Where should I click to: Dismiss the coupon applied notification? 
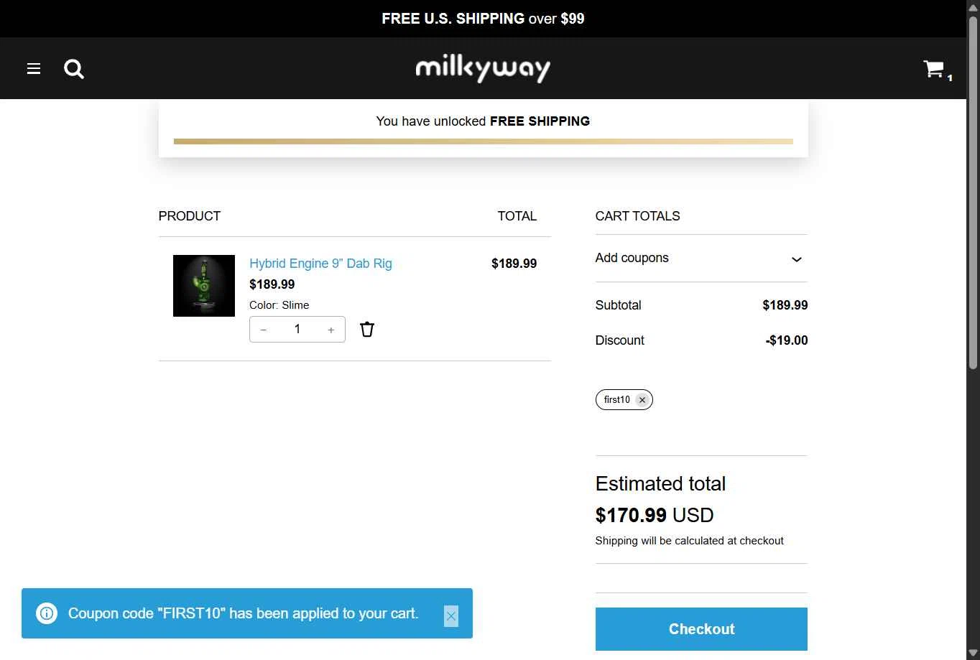[451, 616]
